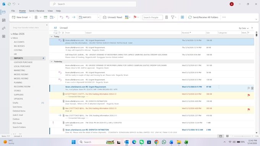Viewport: 260px width, 146px height.
Task: Sort by the Received column header
Action: pos(193,33)
